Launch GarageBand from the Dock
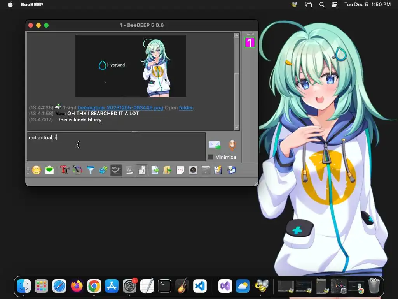Viewport: 398px width, 299px height. coord(182,286)
